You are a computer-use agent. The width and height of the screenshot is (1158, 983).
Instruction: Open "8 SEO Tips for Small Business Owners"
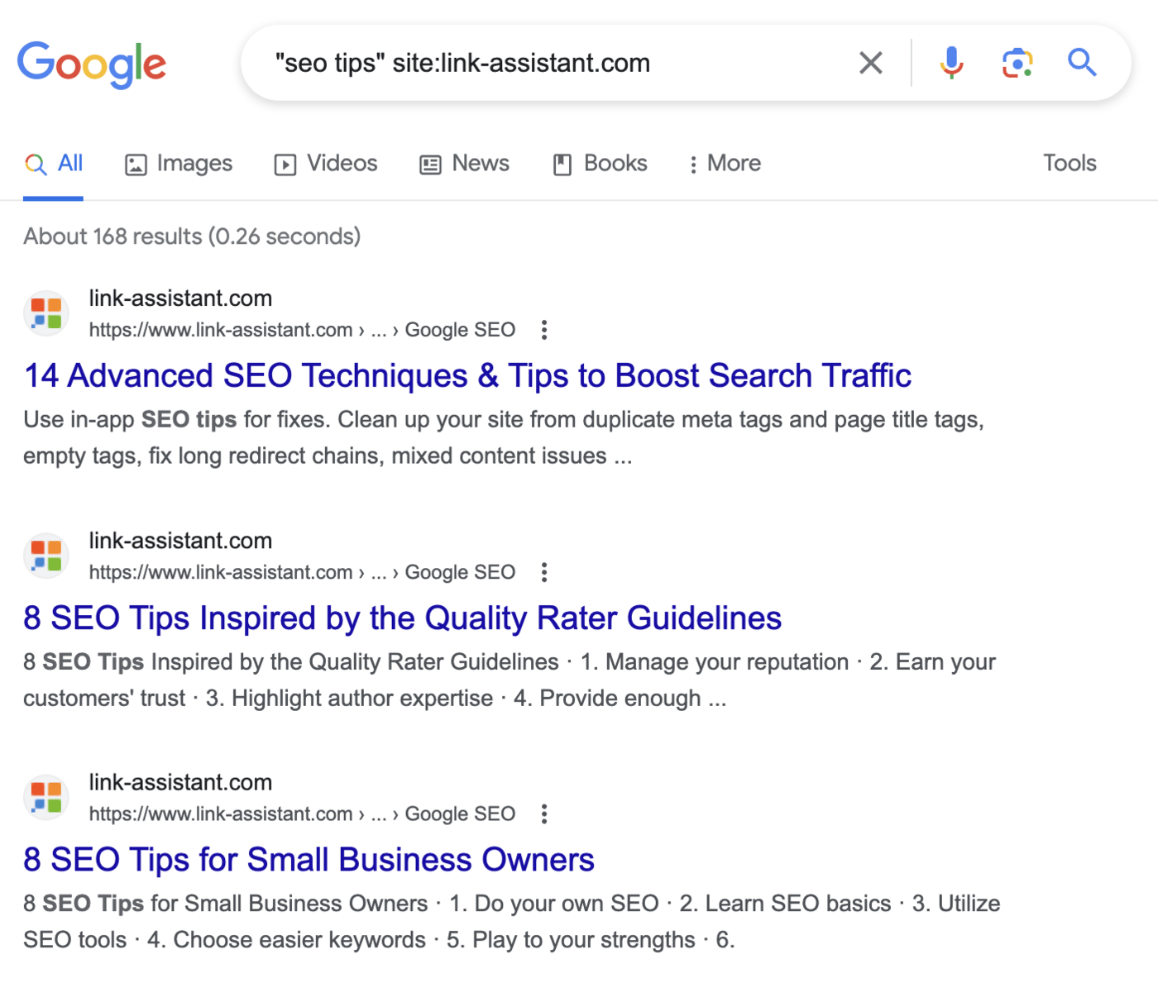309,860
